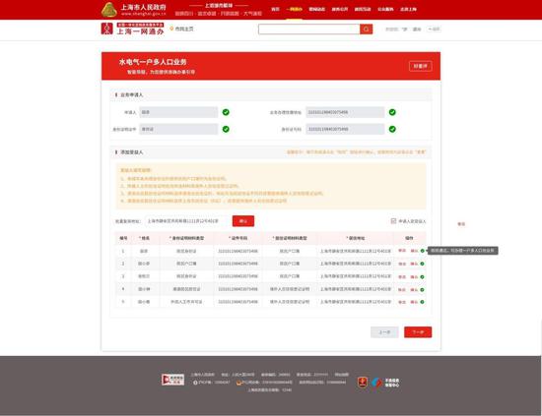The image size is (542, 416).
Task: Click the 编号 column header
Action: (123, 238)
